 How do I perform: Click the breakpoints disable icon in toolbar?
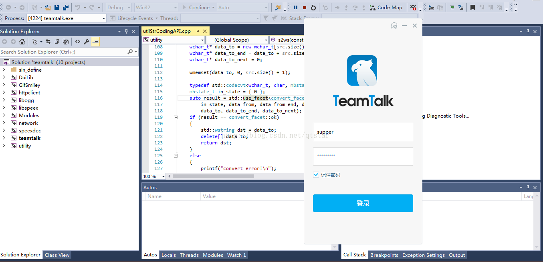(x=413, y=7)
